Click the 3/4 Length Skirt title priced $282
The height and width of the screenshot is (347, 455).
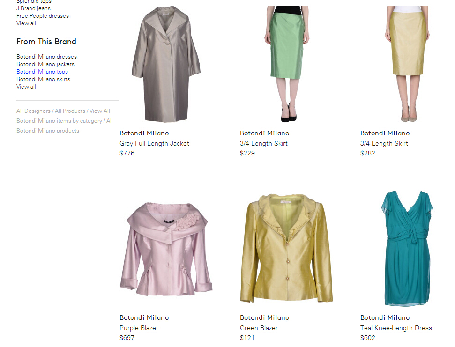click(384, 143)
